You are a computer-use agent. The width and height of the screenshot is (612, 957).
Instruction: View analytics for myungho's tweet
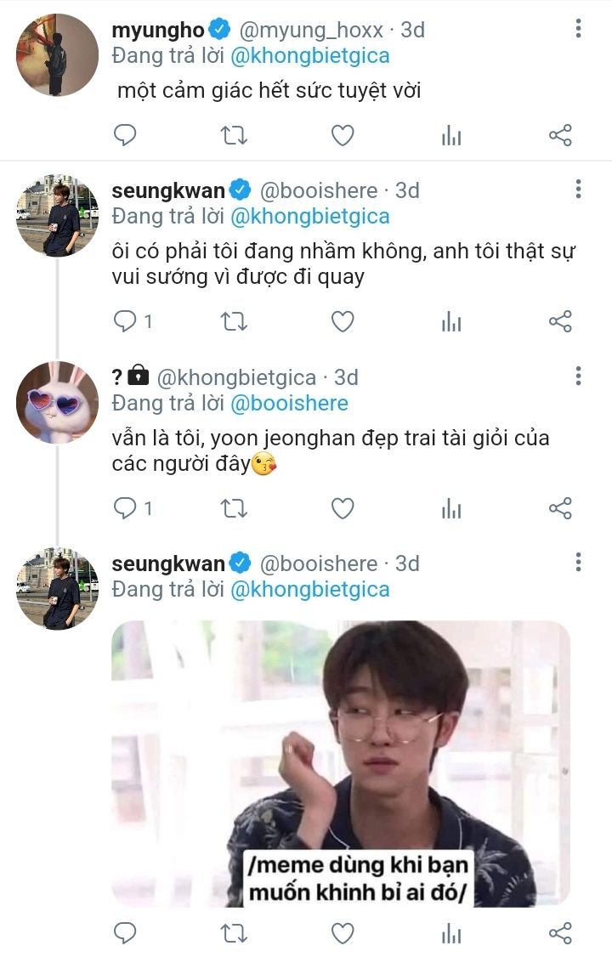pyautogui.click(x=451, y=135)
